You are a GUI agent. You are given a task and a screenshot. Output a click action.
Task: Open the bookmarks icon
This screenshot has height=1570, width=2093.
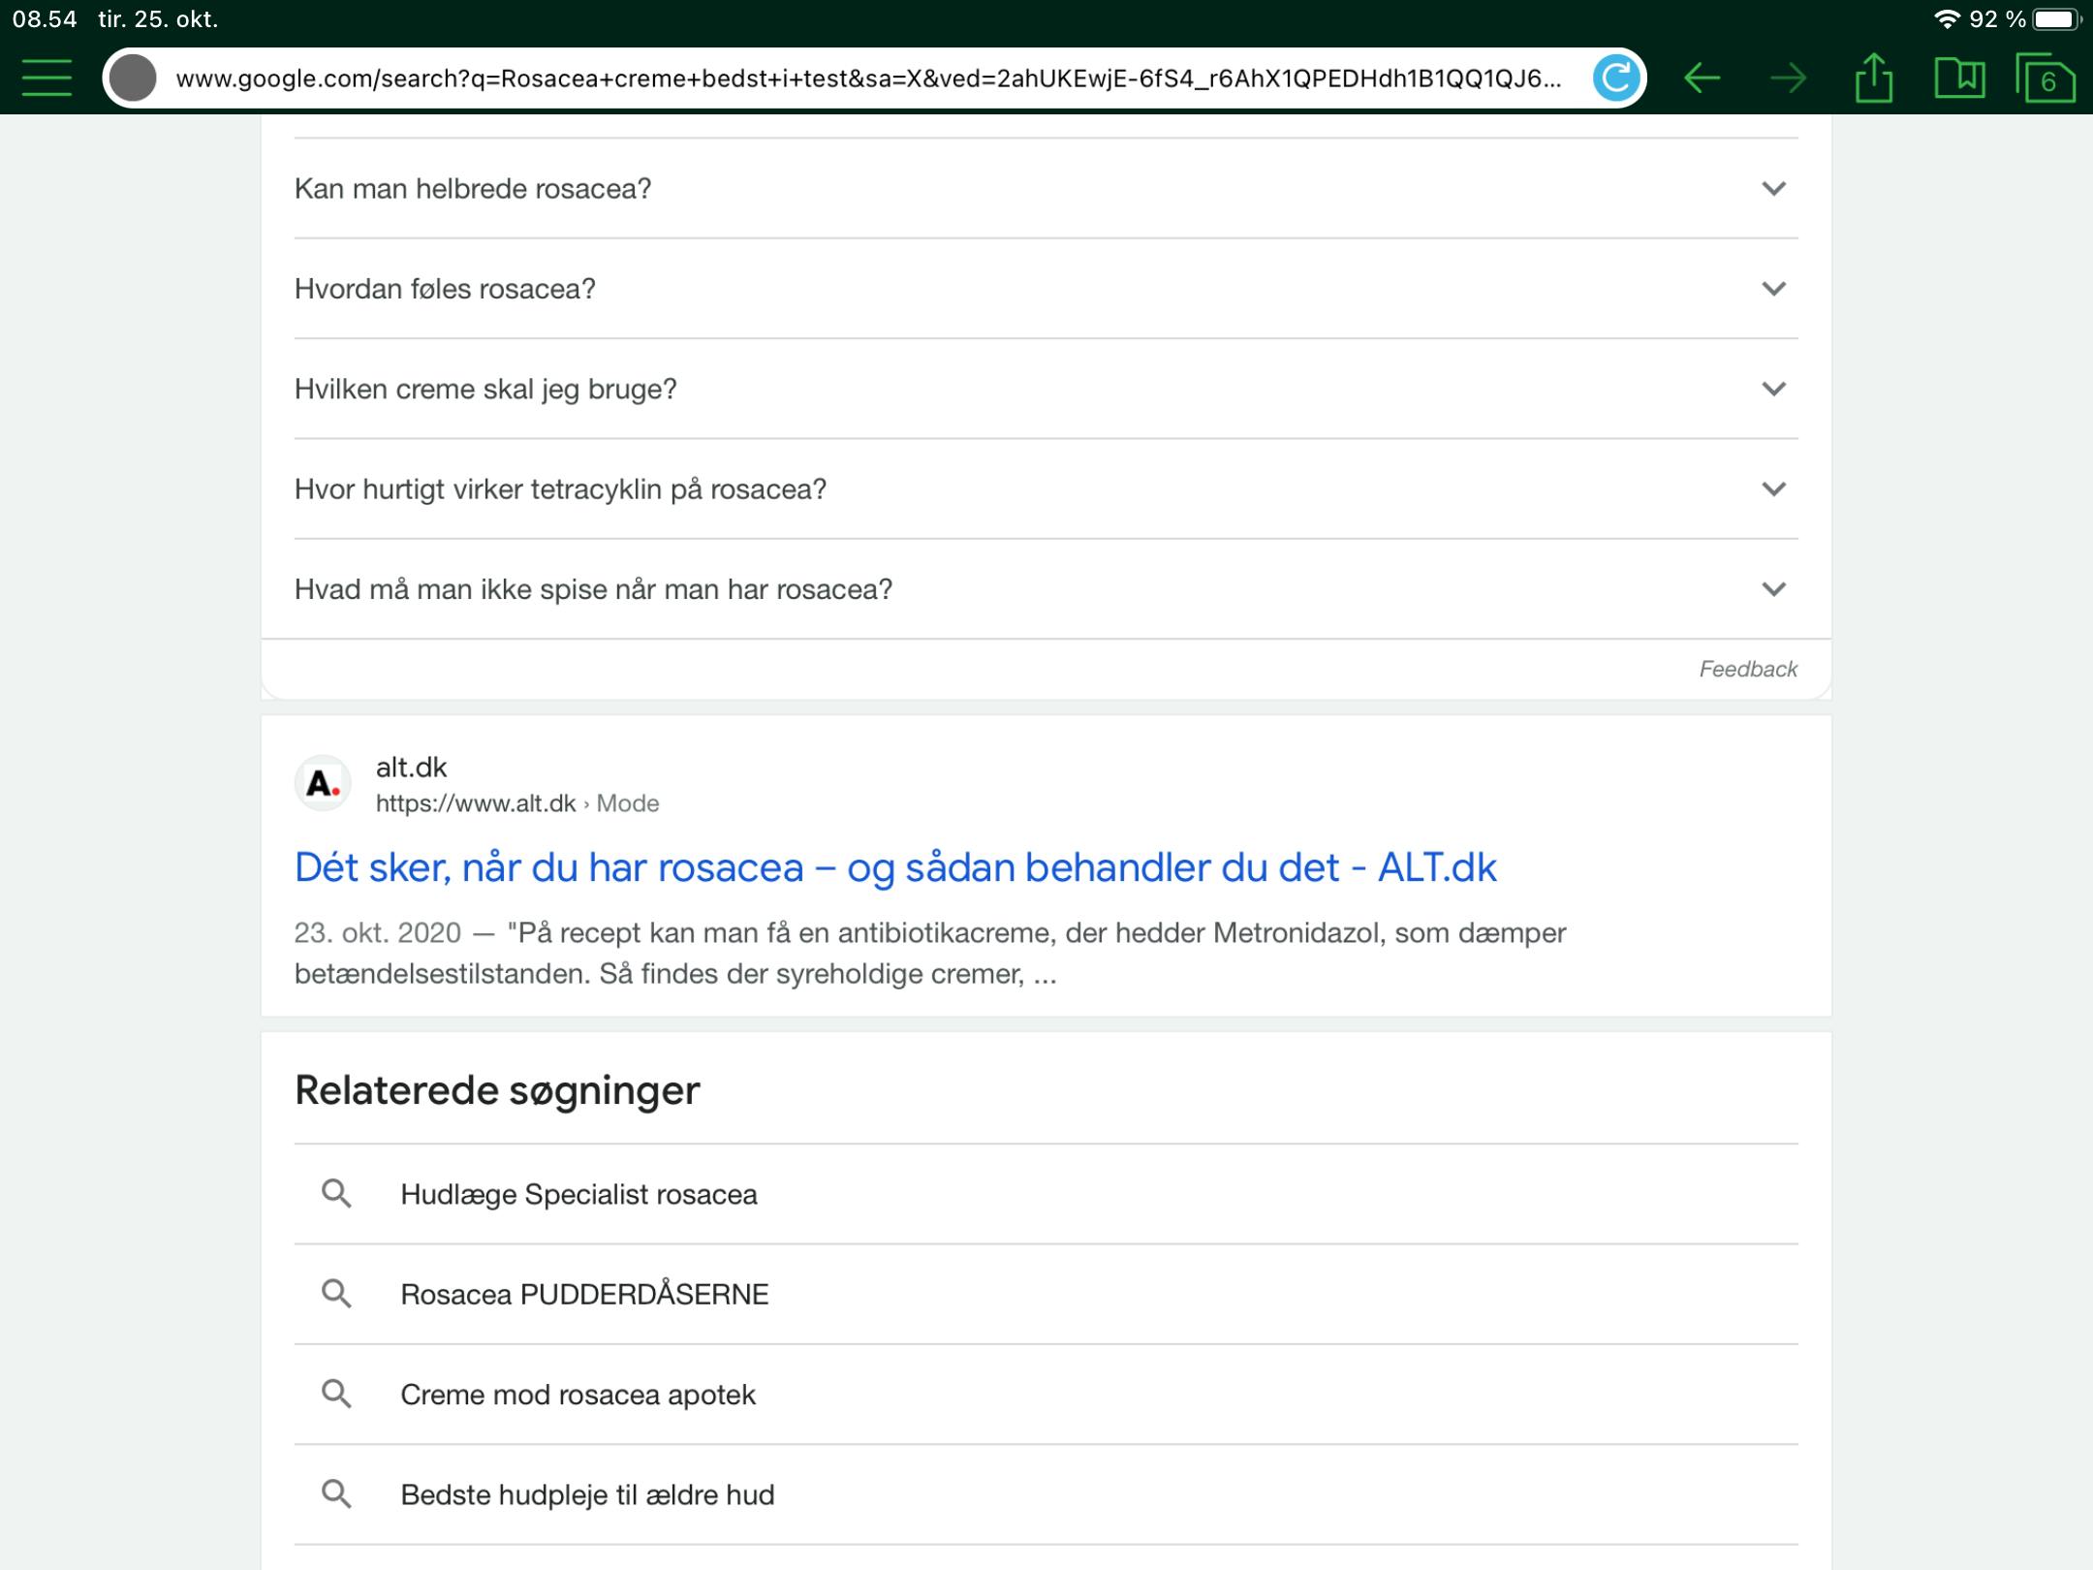pyautogui.click(x=1959, y=78)
